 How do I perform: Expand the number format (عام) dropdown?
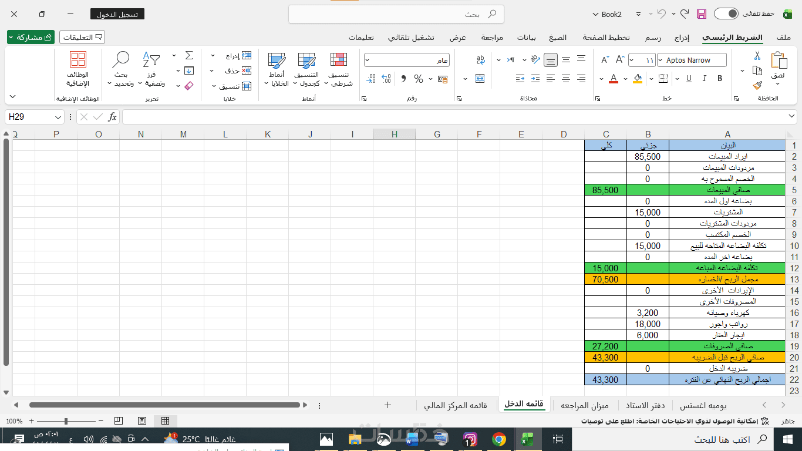(x=368, y=60)
